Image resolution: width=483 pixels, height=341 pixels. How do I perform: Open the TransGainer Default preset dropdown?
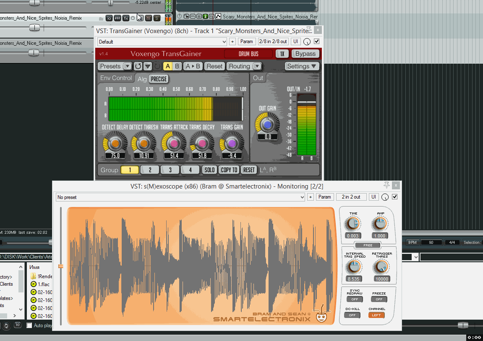162,41
